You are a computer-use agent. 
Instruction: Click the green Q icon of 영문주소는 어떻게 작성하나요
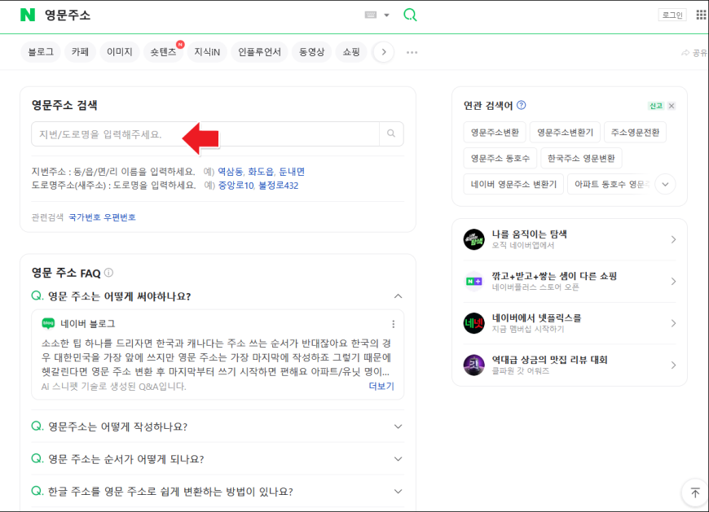point(37,426)
